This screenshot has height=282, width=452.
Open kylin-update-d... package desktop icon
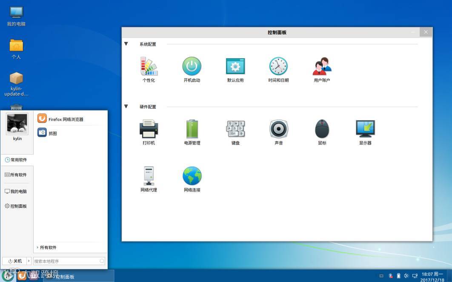pyautogui.click(x=16, y=84)
